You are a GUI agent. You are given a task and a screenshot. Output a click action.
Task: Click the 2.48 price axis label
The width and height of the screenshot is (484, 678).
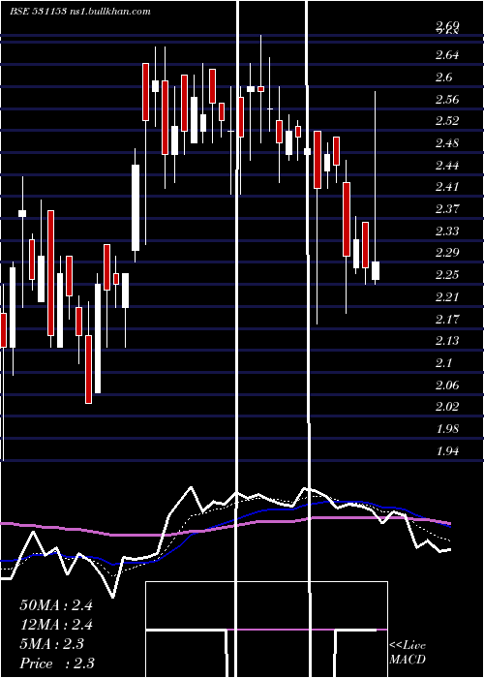(446, 143)
